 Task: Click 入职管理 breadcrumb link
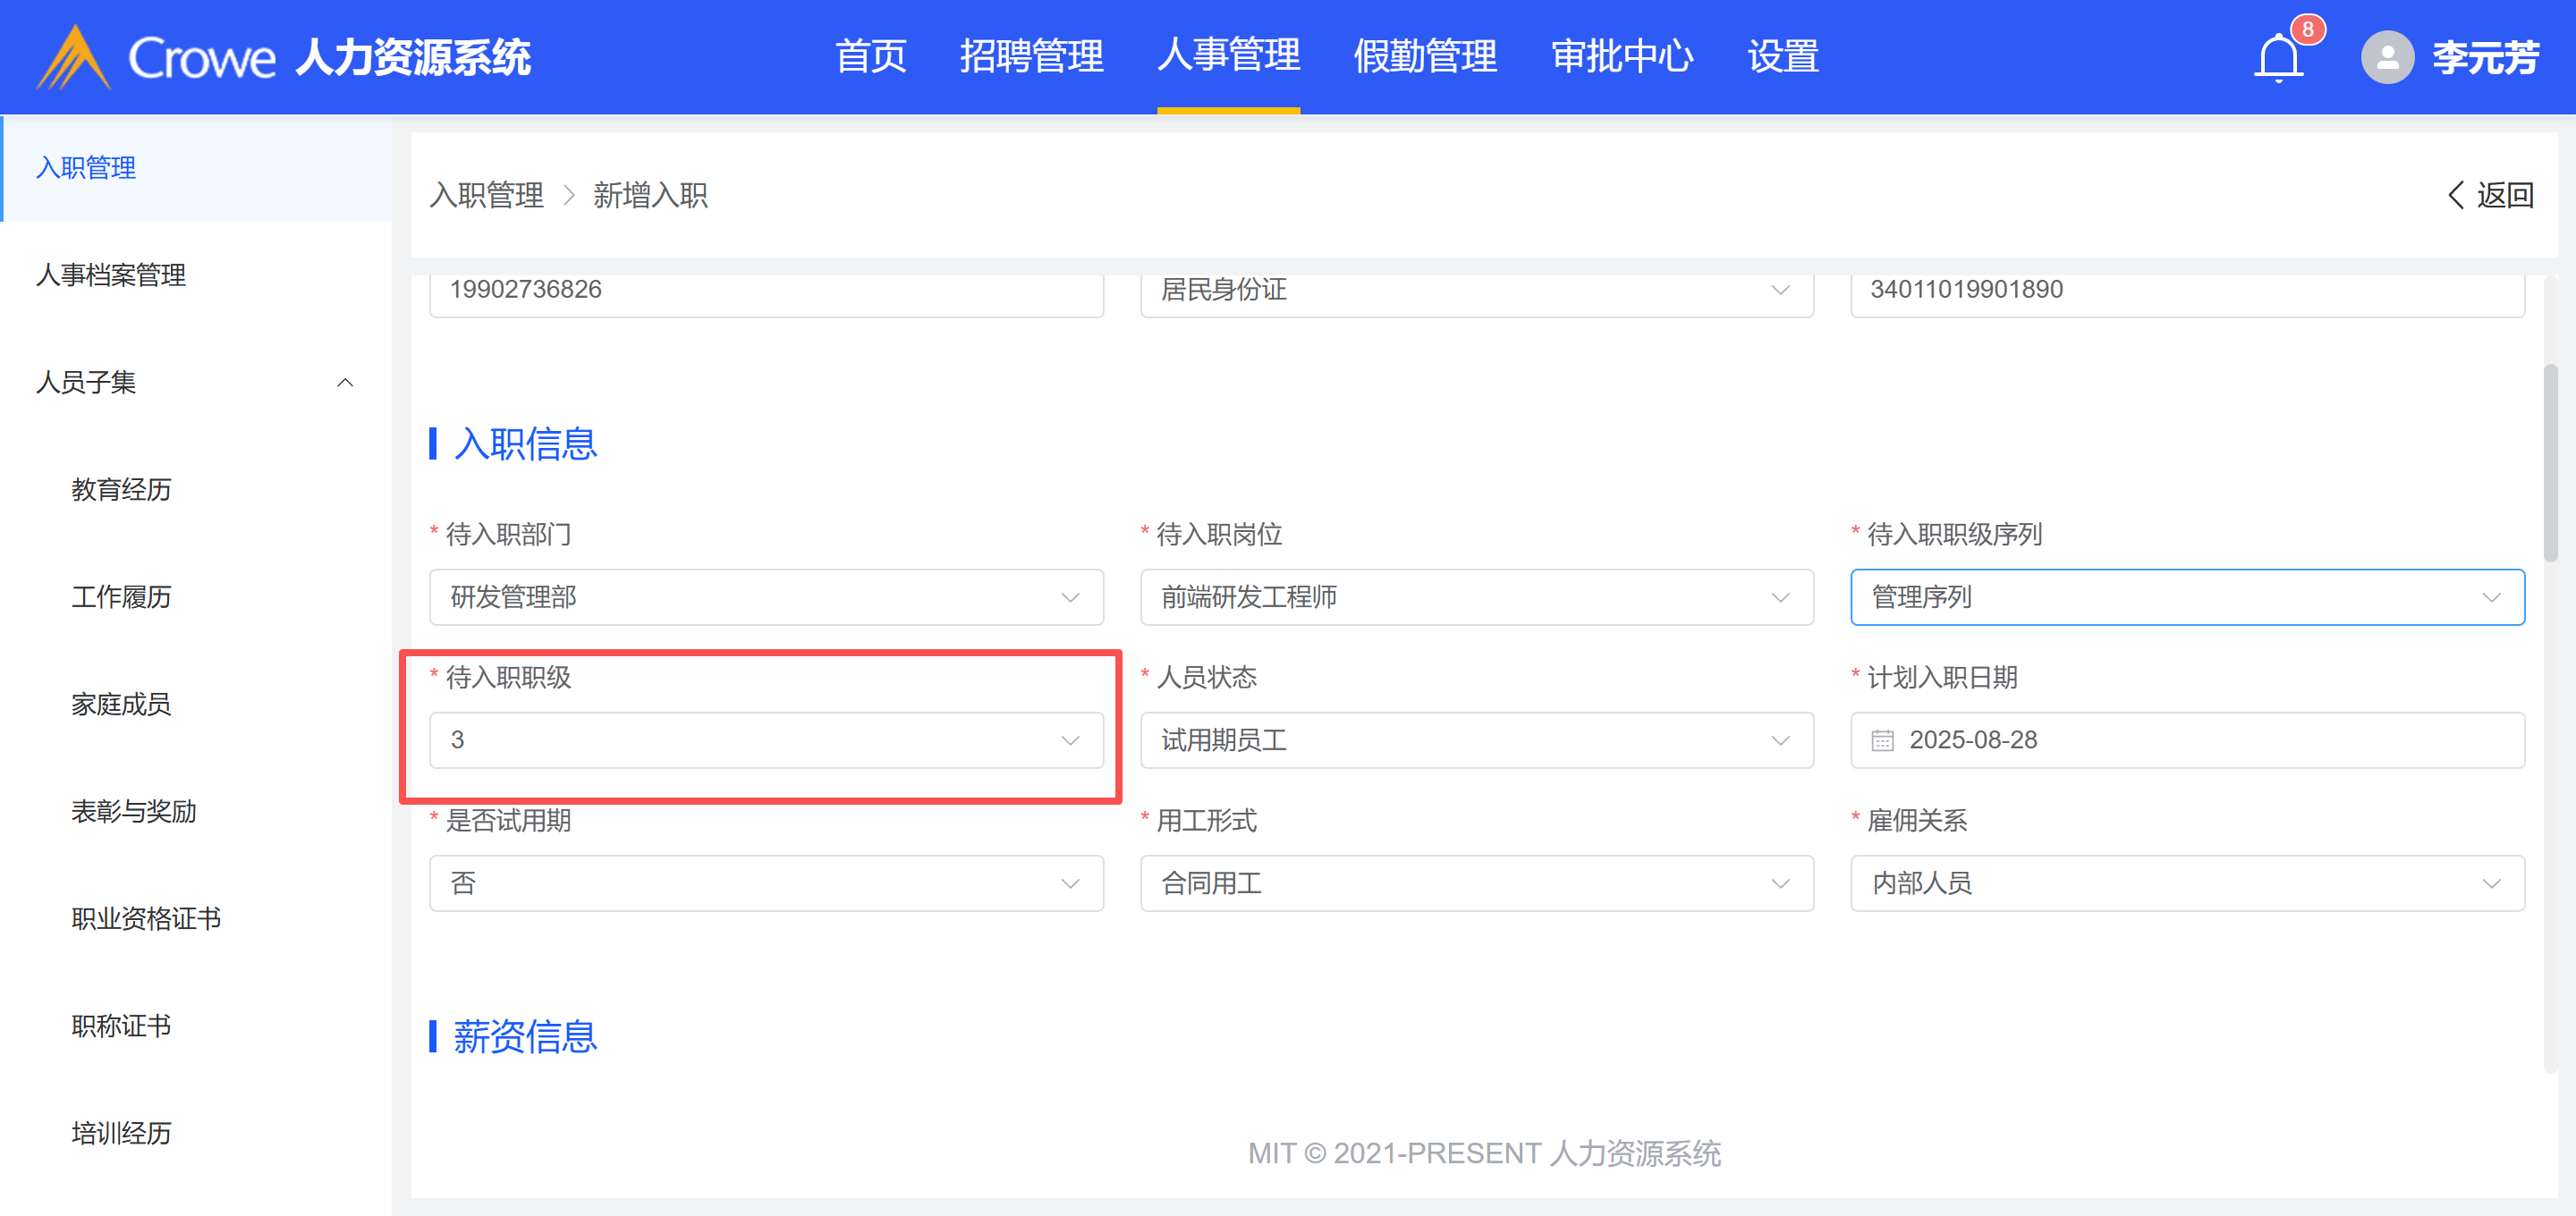click(487, 195)
